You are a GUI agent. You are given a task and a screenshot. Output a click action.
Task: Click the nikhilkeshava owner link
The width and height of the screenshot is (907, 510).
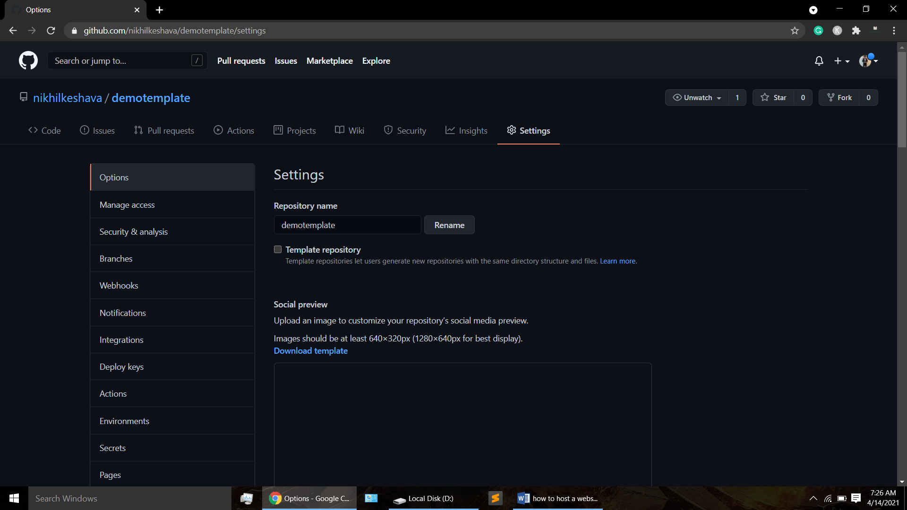[68, 98]
